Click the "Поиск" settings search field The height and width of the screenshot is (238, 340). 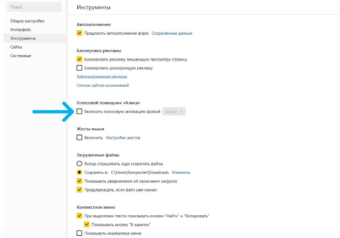tap(34, 7)
